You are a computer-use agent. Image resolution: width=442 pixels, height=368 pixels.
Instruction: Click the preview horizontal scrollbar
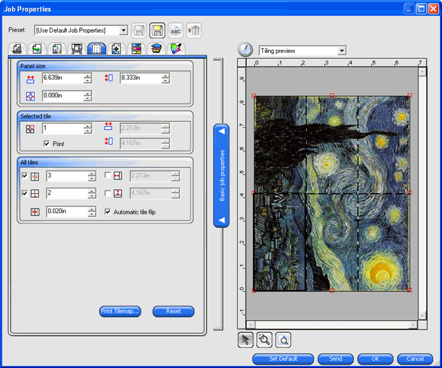click(x=332, y=325)
